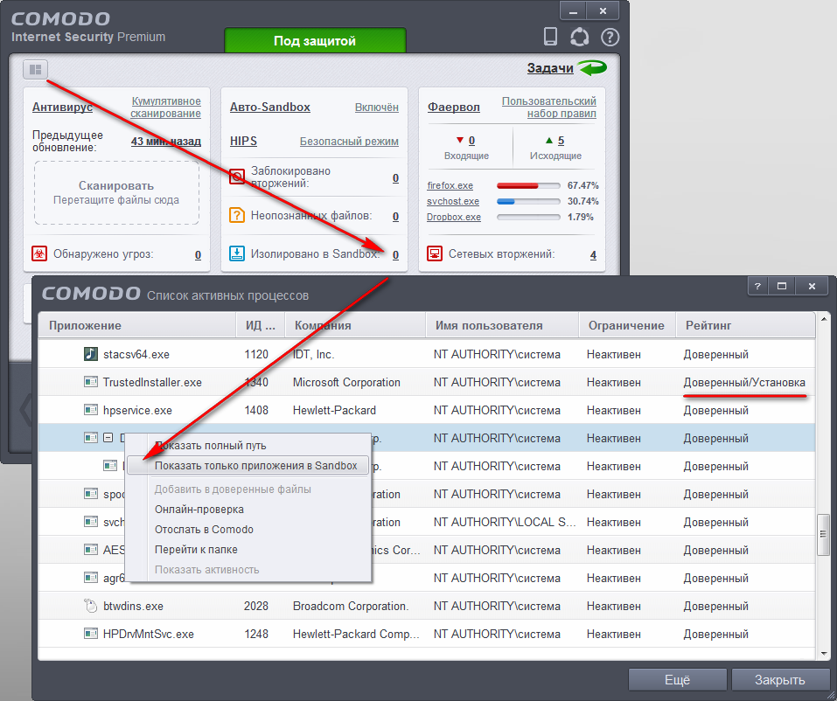Screen dimensions: 837x701
Task: Select the IDT, Inc. company cell
Action: point(313,354)
